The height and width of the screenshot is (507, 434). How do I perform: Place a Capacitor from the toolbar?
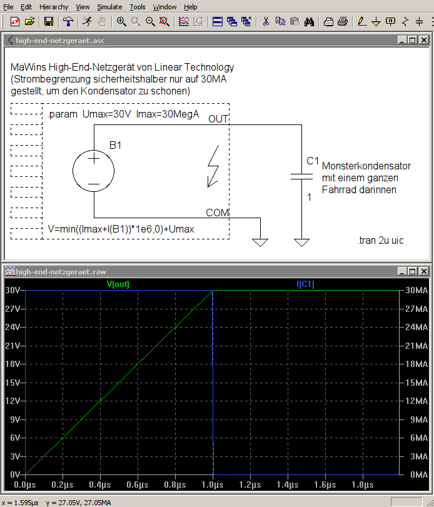(x=420, y=22)
